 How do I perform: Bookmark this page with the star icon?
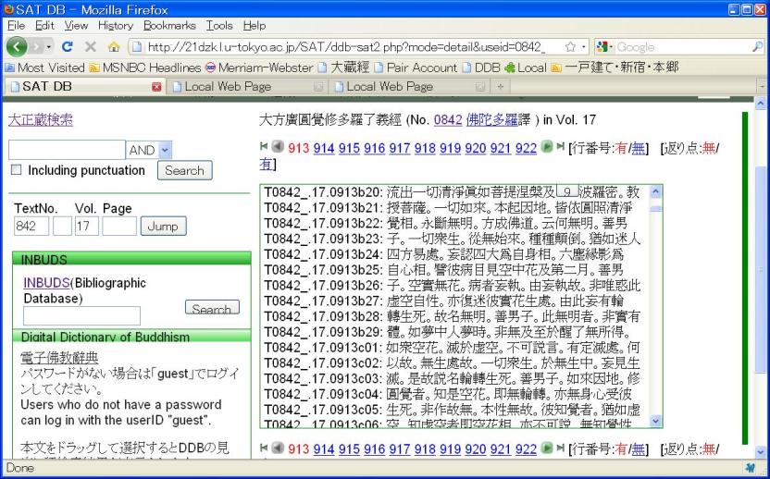tap(570, 46)
